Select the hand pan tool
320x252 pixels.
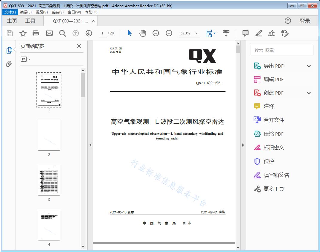(x=143, y=33)
